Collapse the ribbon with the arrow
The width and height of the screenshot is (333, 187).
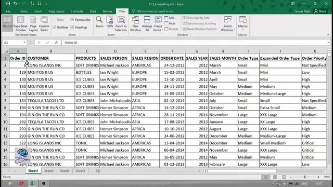pos(328,35)
